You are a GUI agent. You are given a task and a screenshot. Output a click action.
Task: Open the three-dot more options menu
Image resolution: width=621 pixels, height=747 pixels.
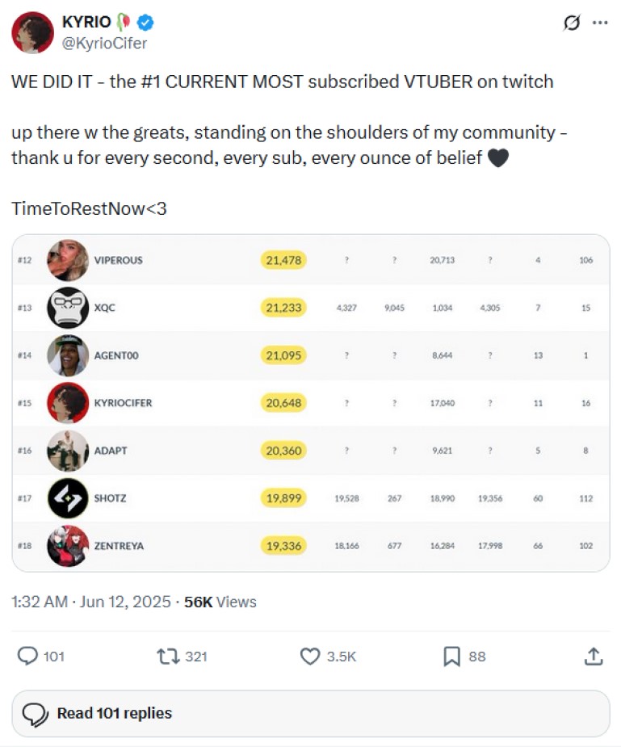point(599,23)
